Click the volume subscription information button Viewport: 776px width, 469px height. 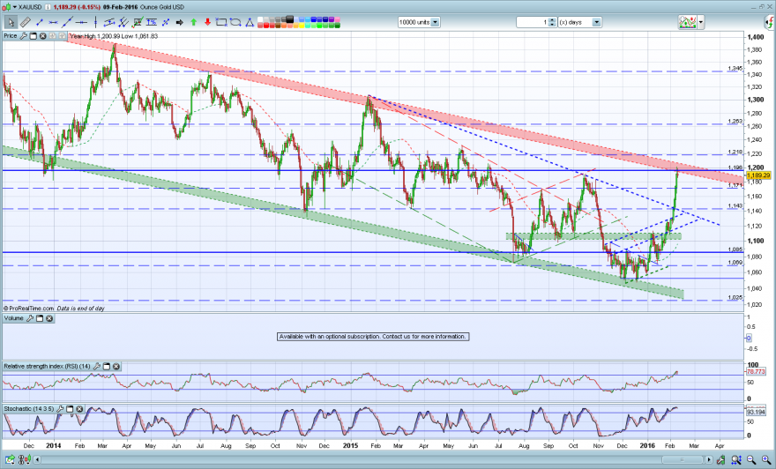373,337
